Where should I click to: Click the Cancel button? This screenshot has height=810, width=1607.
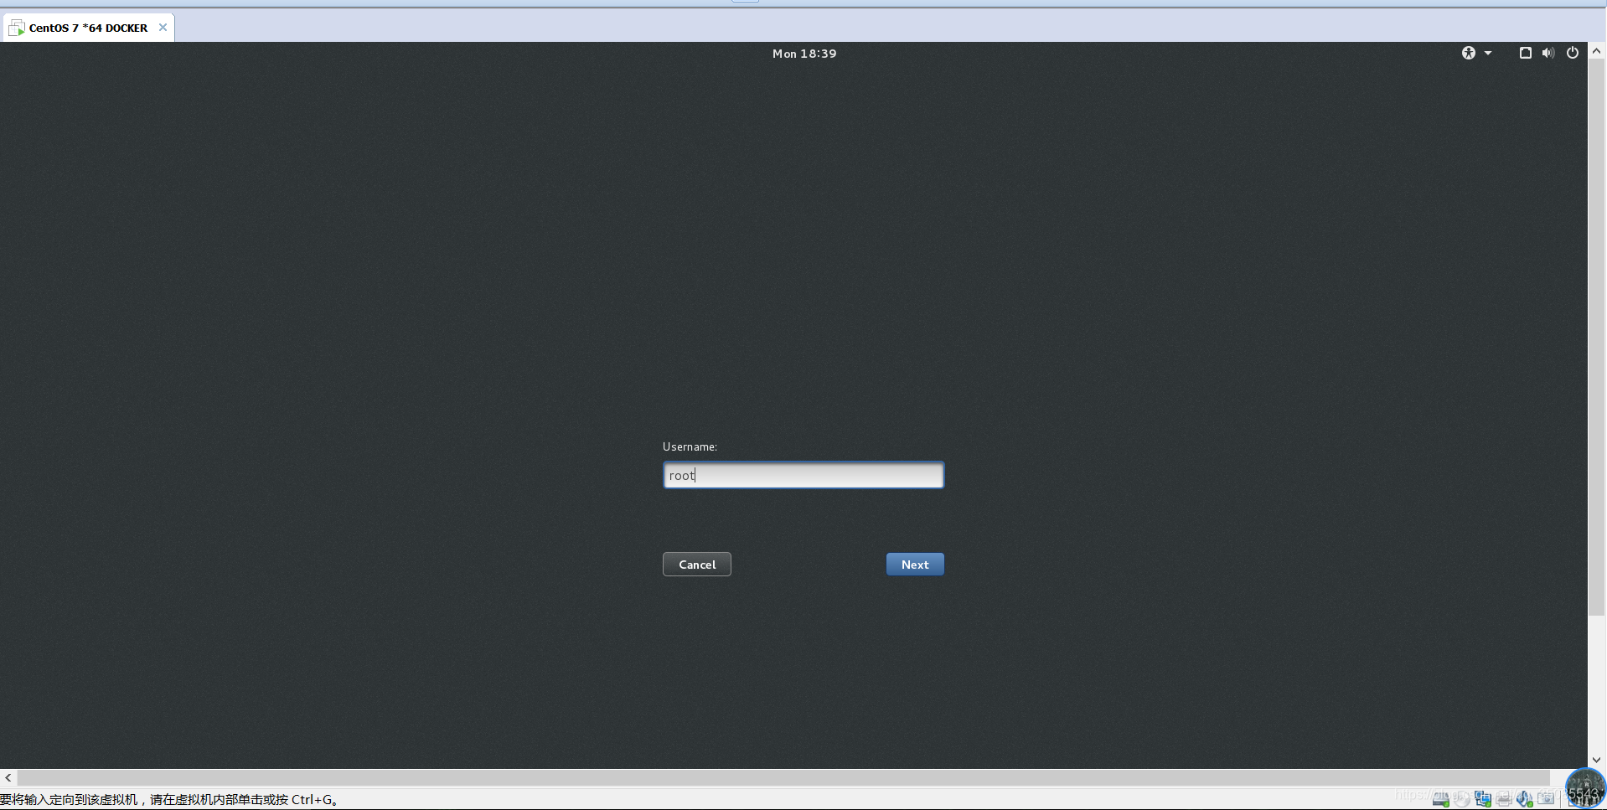697,565
